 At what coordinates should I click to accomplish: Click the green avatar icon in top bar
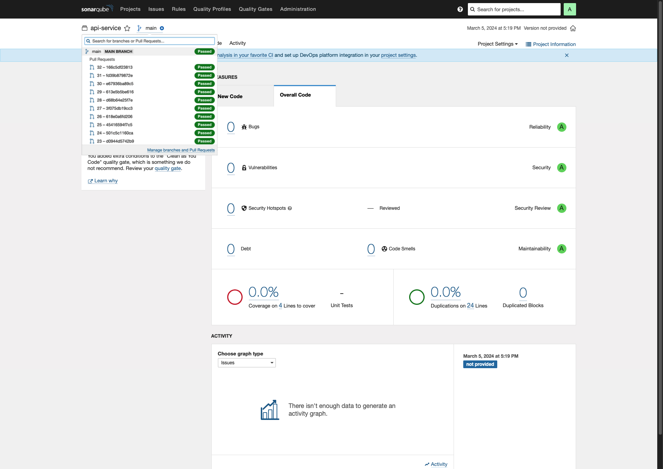click(x=569, y=9)
